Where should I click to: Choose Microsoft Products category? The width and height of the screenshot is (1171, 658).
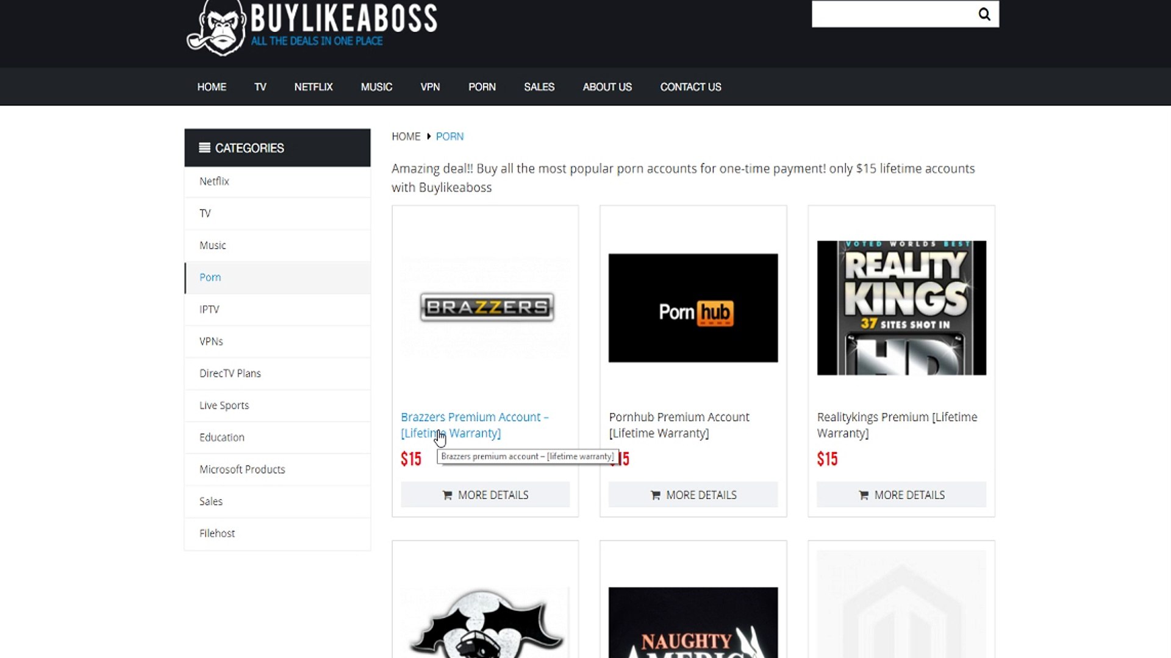click(x=242, y=470)
